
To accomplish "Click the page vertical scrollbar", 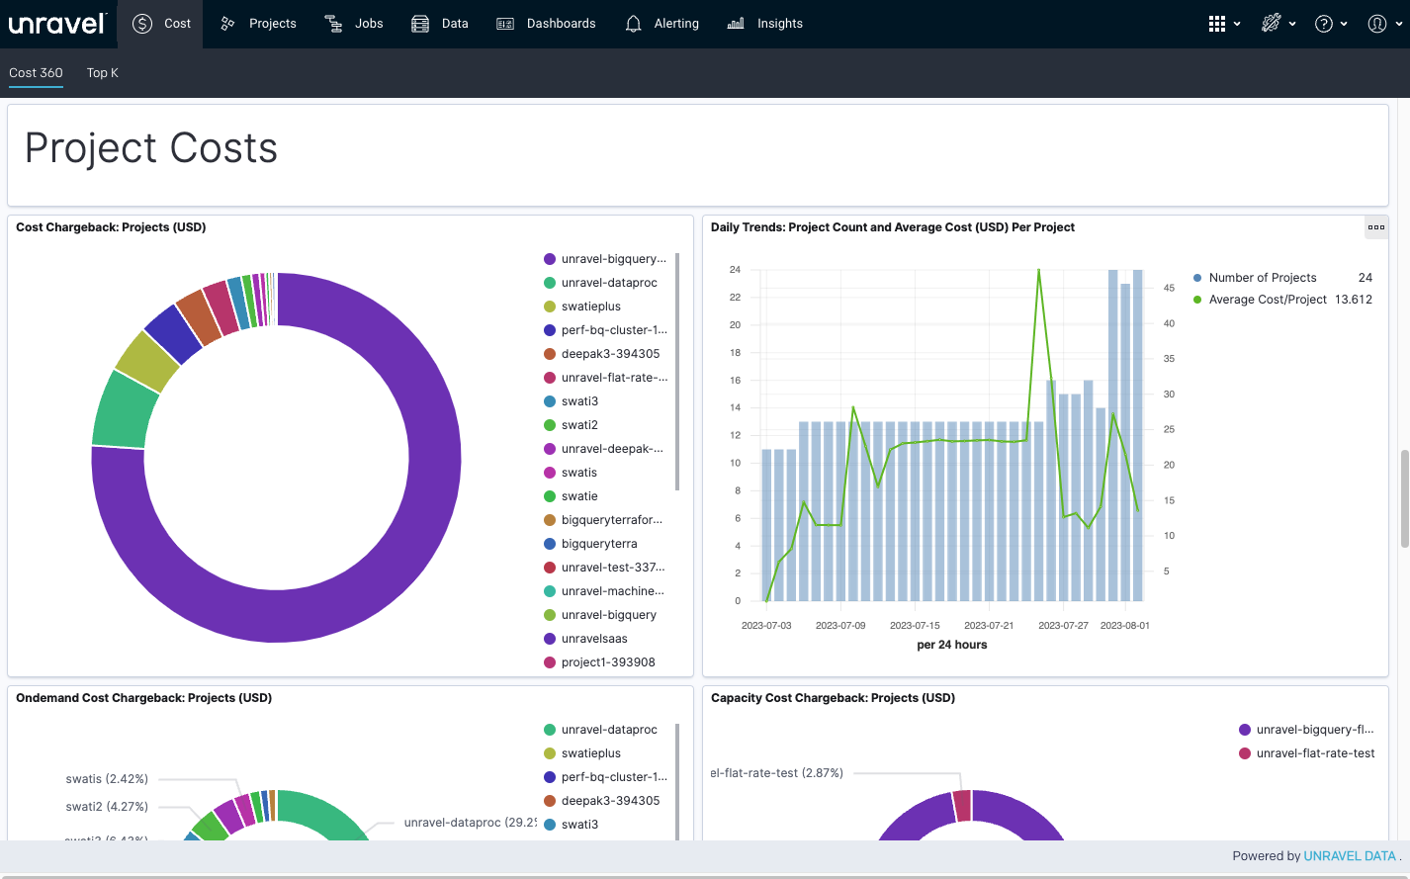I will tap(1404, 498).
